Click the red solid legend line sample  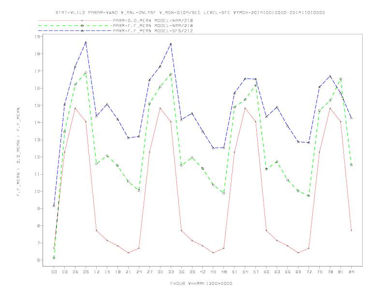tap(75, 20)
